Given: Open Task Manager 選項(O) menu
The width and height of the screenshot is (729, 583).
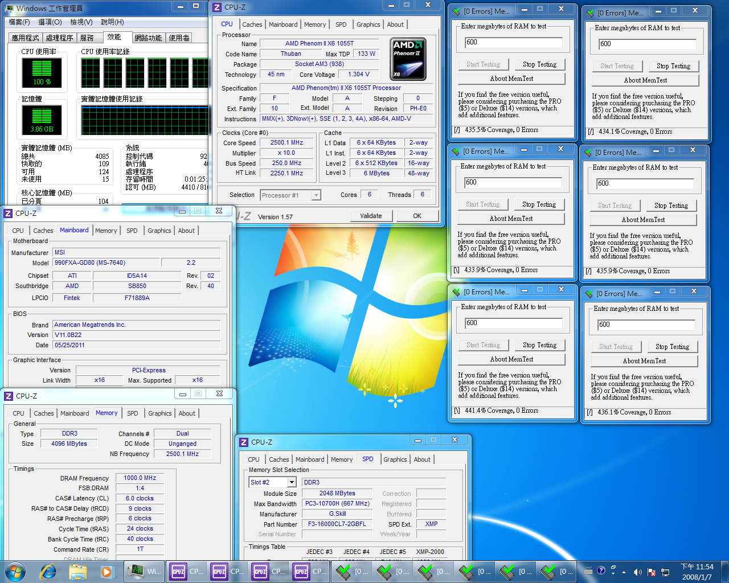Looking at the screenshot, I should pyautogui.click(x=50, y=22).
